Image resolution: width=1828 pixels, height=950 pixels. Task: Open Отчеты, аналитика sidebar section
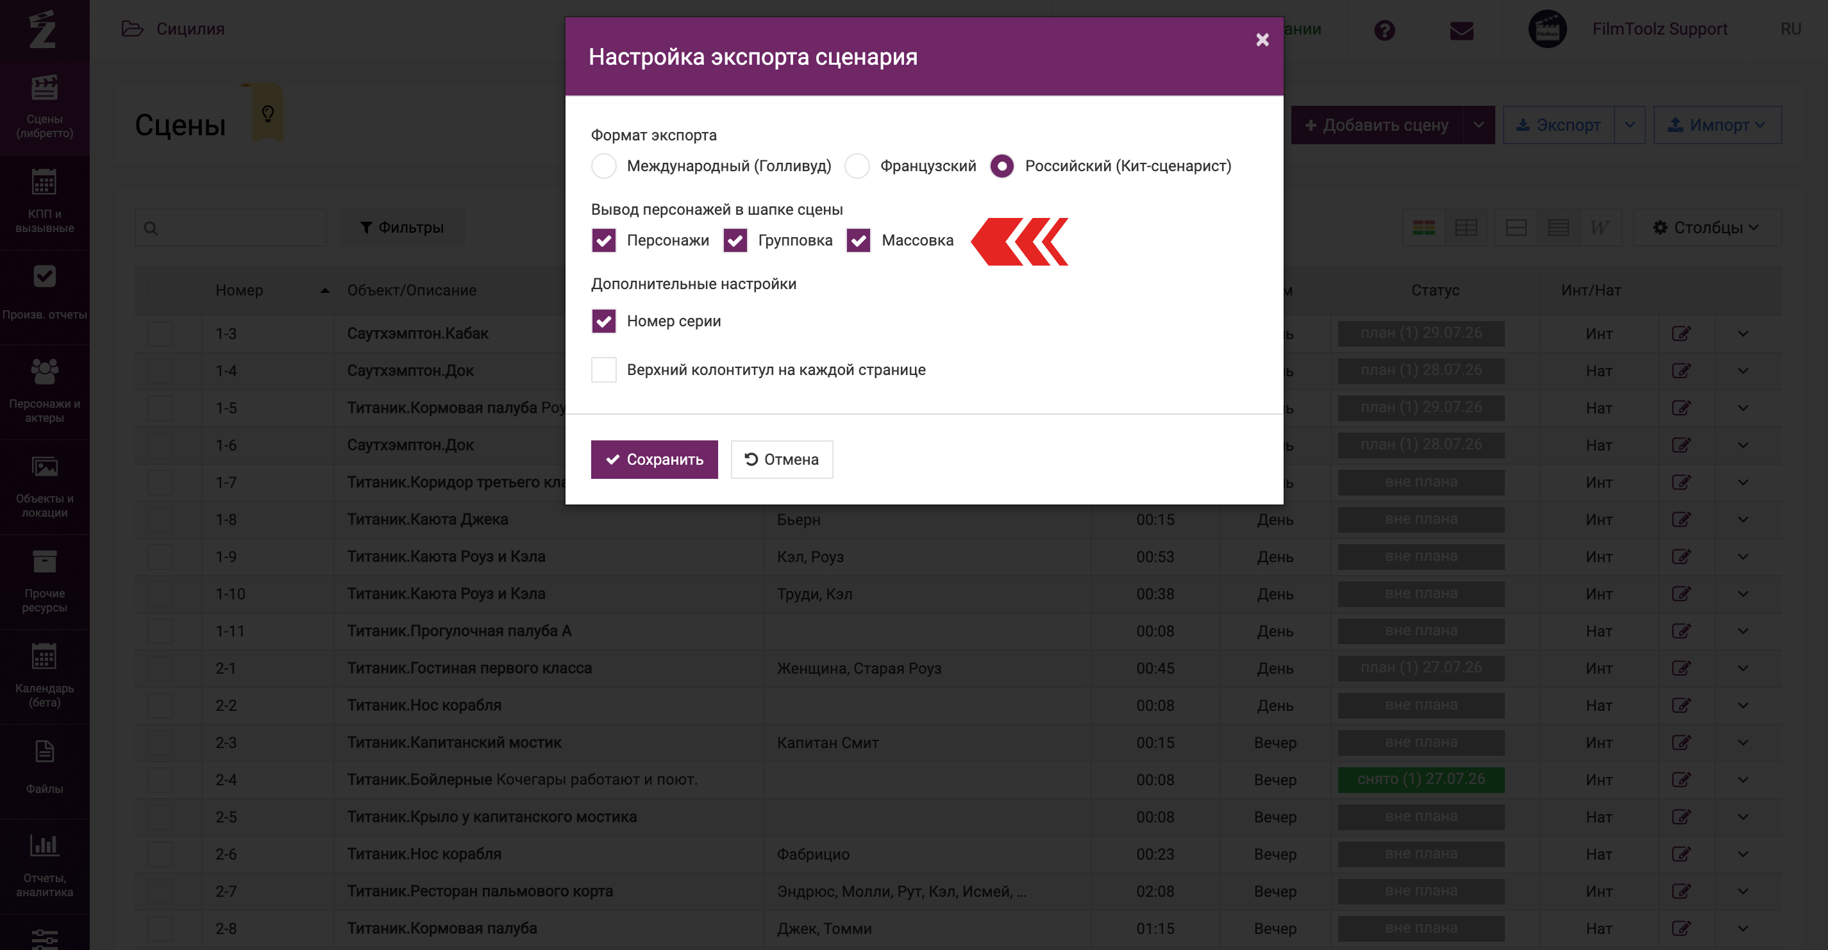[x=45, y=865]
